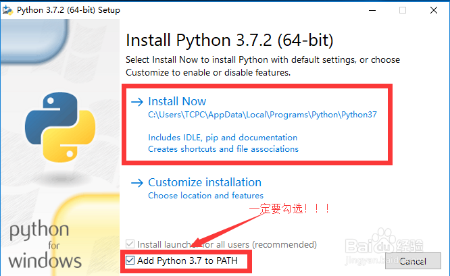Uncheck the Add Python 3.7 to PATH checkbox
Image resolution: width=450 pixels, height=276 pixels.
[130, 260]
